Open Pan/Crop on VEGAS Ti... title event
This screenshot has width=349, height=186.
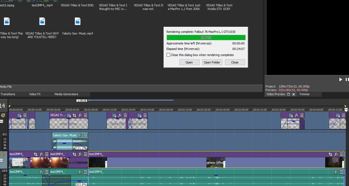coord(74,115)
